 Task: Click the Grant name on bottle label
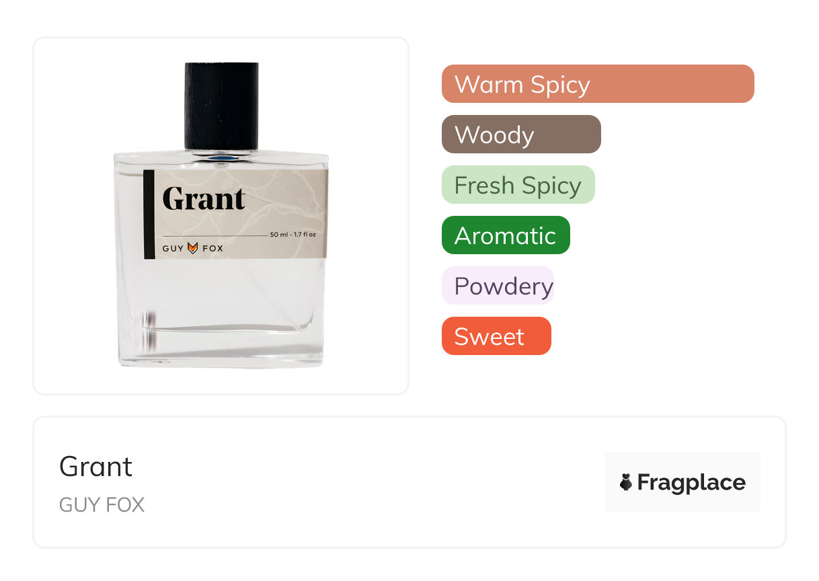click(204, 199)
